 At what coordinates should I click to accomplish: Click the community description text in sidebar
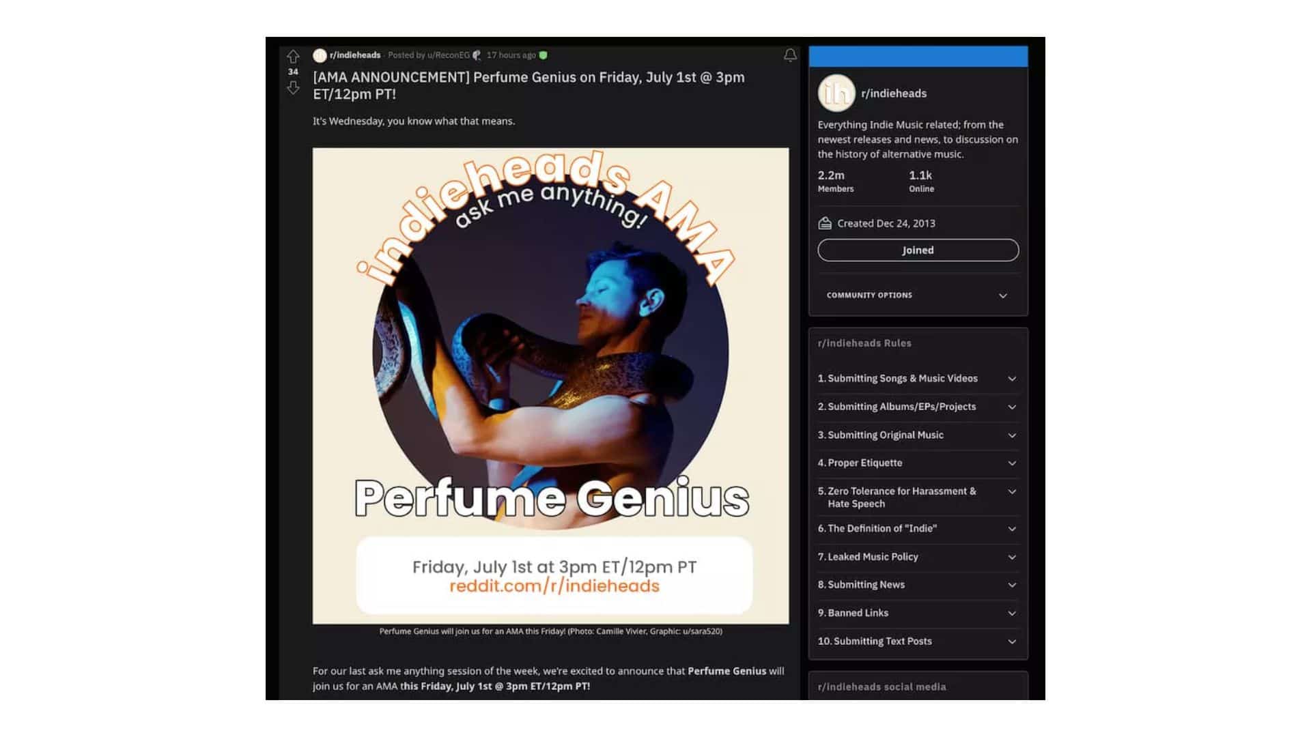point(918,139)
